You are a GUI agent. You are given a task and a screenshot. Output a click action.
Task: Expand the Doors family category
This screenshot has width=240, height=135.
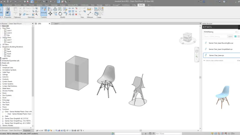(1, 93)
